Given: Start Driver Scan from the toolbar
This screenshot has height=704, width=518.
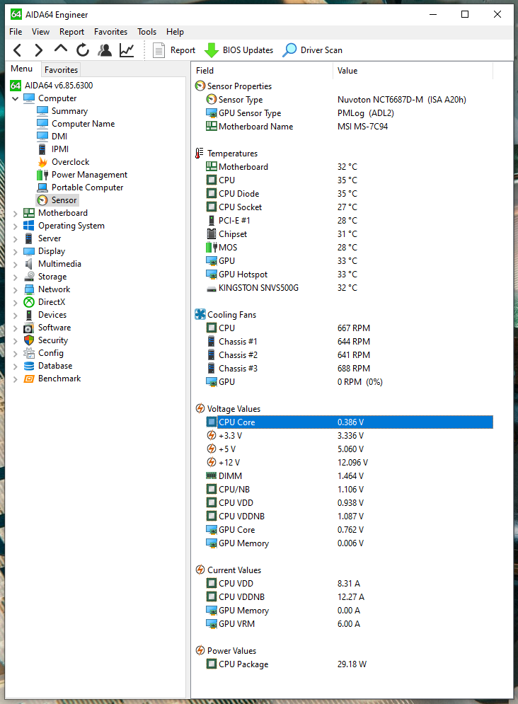Looking at the screenshot, I should pos(312,50).
